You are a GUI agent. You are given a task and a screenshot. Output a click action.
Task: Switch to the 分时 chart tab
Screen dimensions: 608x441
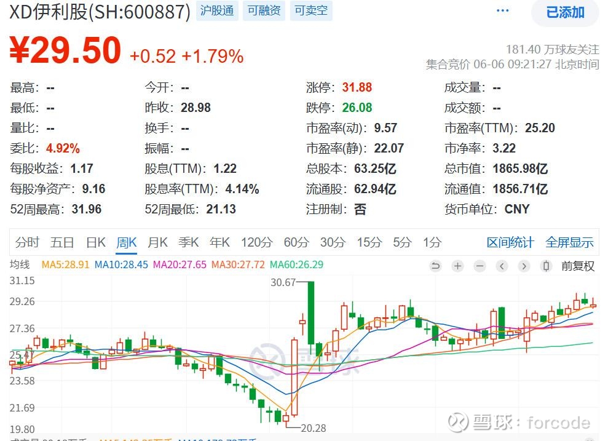27,242
